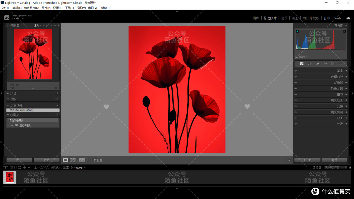Clear history with the X icon

pyautogui.click(x=58, y=105)
